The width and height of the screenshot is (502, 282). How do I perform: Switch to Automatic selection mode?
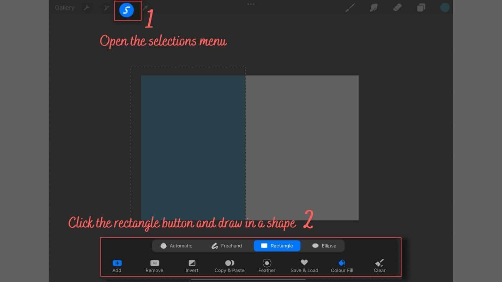(x=176, y=246)
